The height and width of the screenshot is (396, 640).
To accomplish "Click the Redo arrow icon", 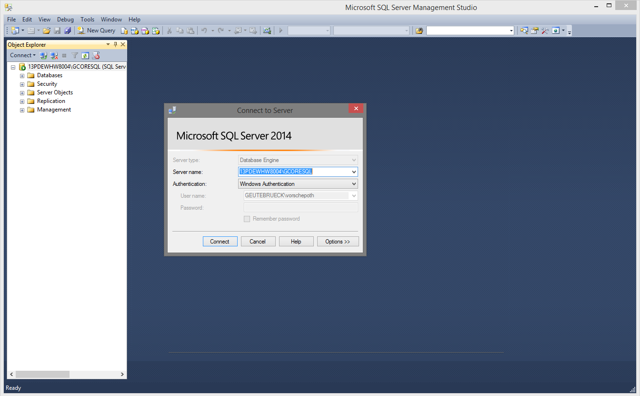I will pyautogui.click(x=220, y=30).
